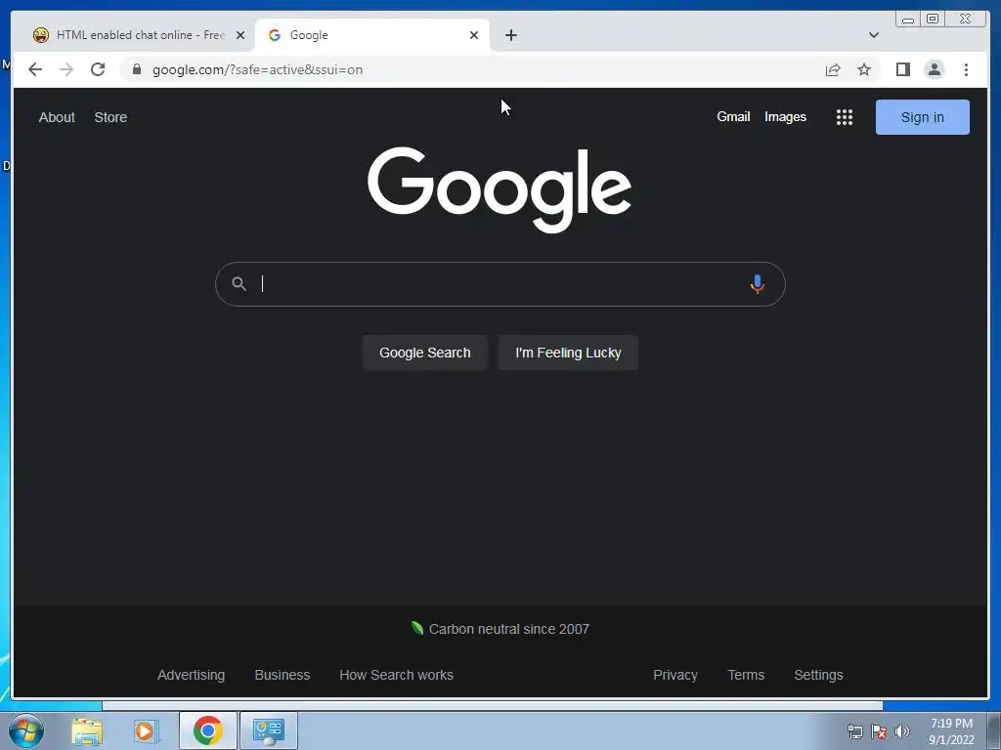Open How Search works link
The height and width of the screenshot is (750, 1001).
point(396,675)
